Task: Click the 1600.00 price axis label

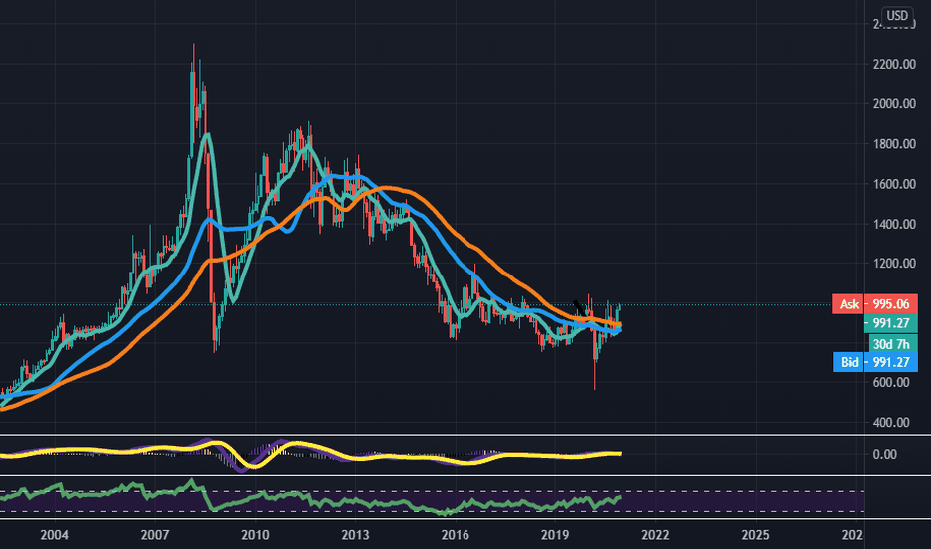Action: (x=894, y=184)
